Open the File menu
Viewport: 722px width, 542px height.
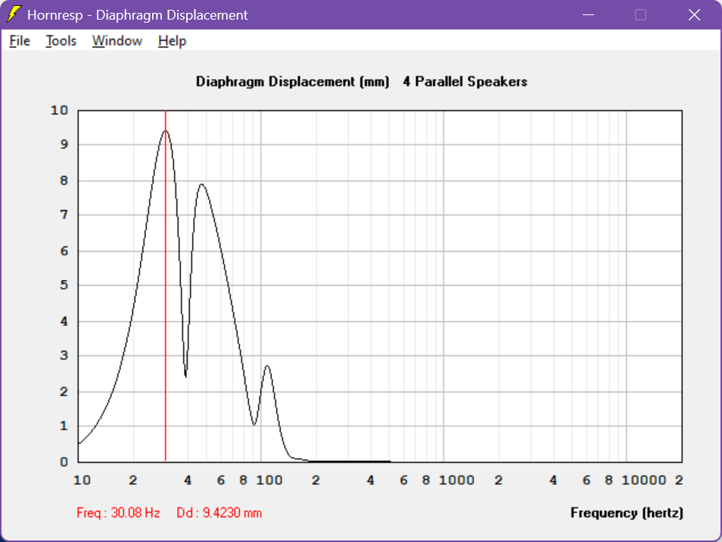point(20,41)
